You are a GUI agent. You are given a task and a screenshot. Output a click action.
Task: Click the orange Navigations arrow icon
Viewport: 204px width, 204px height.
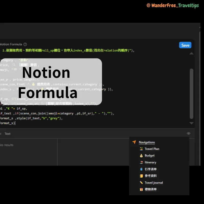(134, 142)
